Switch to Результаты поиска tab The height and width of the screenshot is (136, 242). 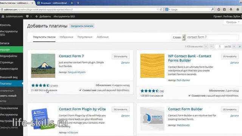point(44,37)
